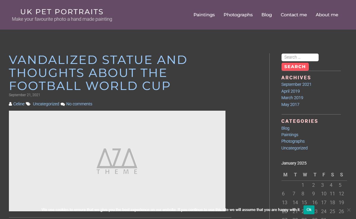Open the May 2017 archive link
Image resolution: width=356 pixels, height=219 pixels.
(x=290, y=104)
